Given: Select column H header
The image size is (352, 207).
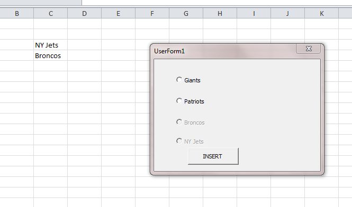Looking at the screenshot, I should (220, 13).
